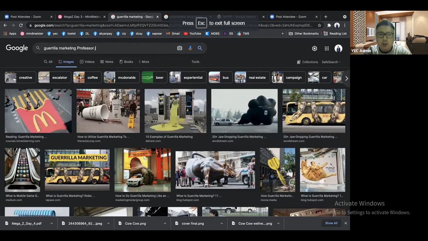Open the Other Bookmarks folder
Viewport: 428px width, 241px height.
click(x=304, y=33)
